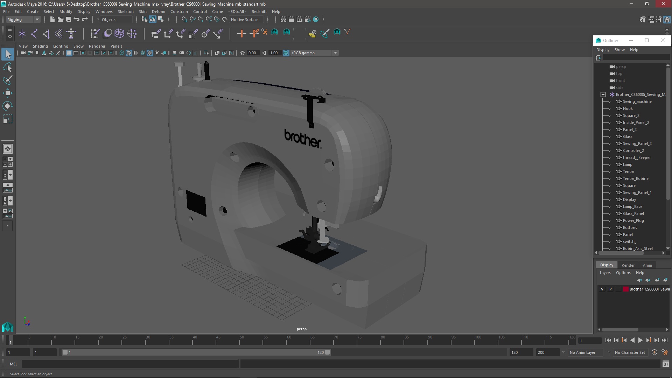Click the New Scene icon

(x=52, y=20)
